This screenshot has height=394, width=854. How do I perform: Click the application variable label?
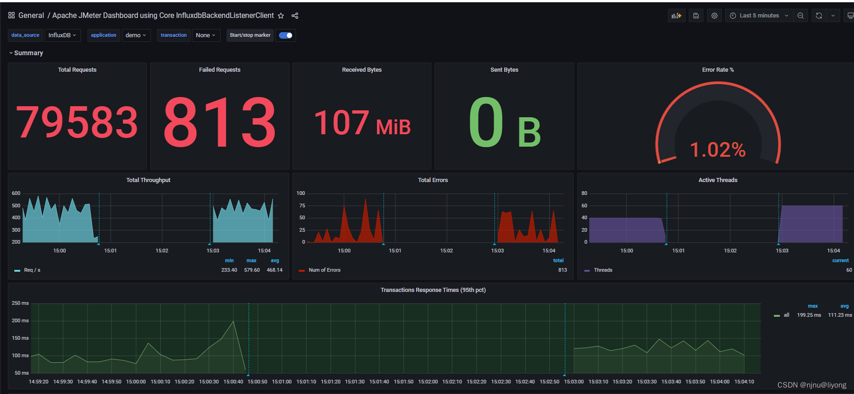click(x=104, y=35)
